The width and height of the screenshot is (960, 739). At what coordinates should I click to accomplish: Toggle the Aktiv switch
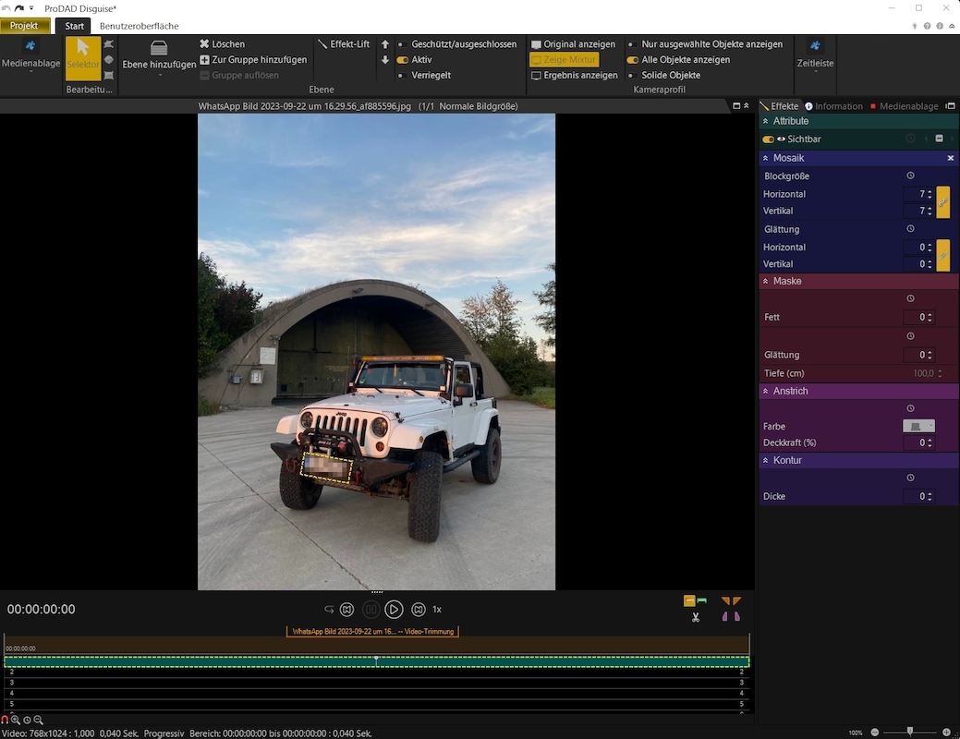click(403, 60)
